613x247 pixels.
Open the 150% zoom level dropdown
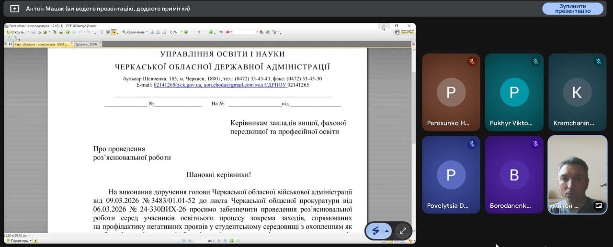coord(182,32)
